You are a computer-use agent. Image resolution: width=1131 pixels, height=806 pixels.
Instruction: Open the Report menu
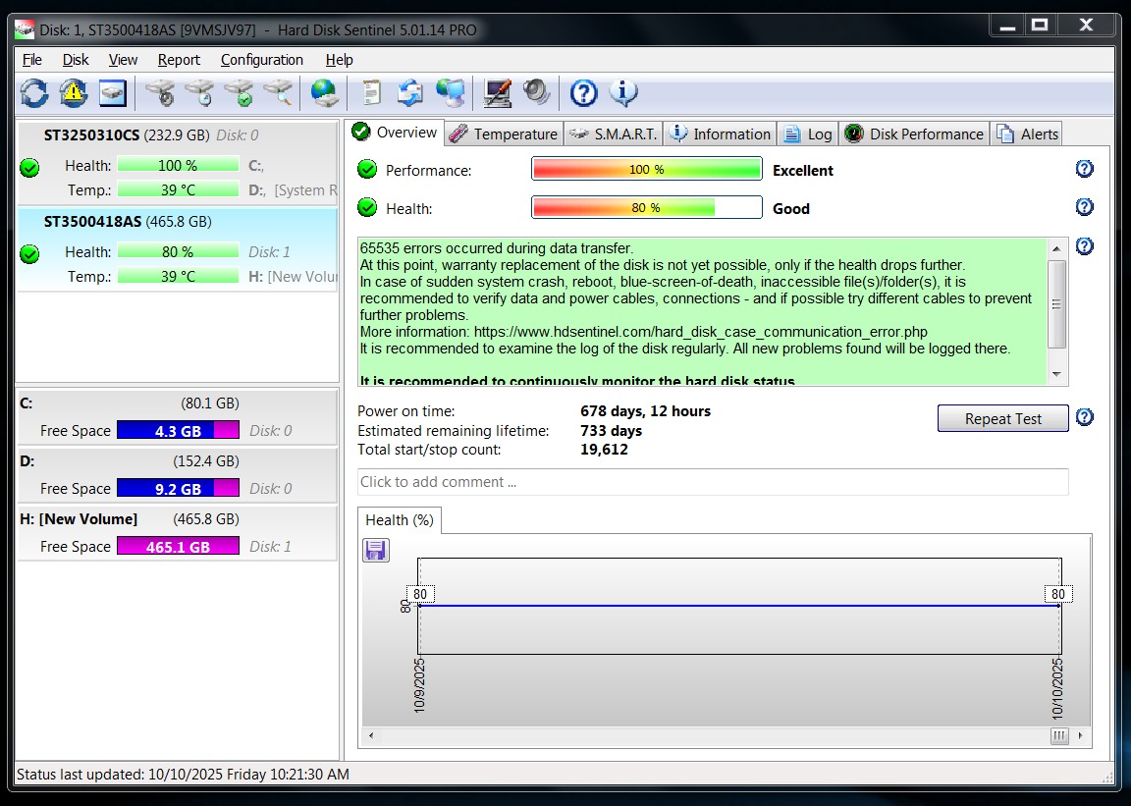[179, 60]
